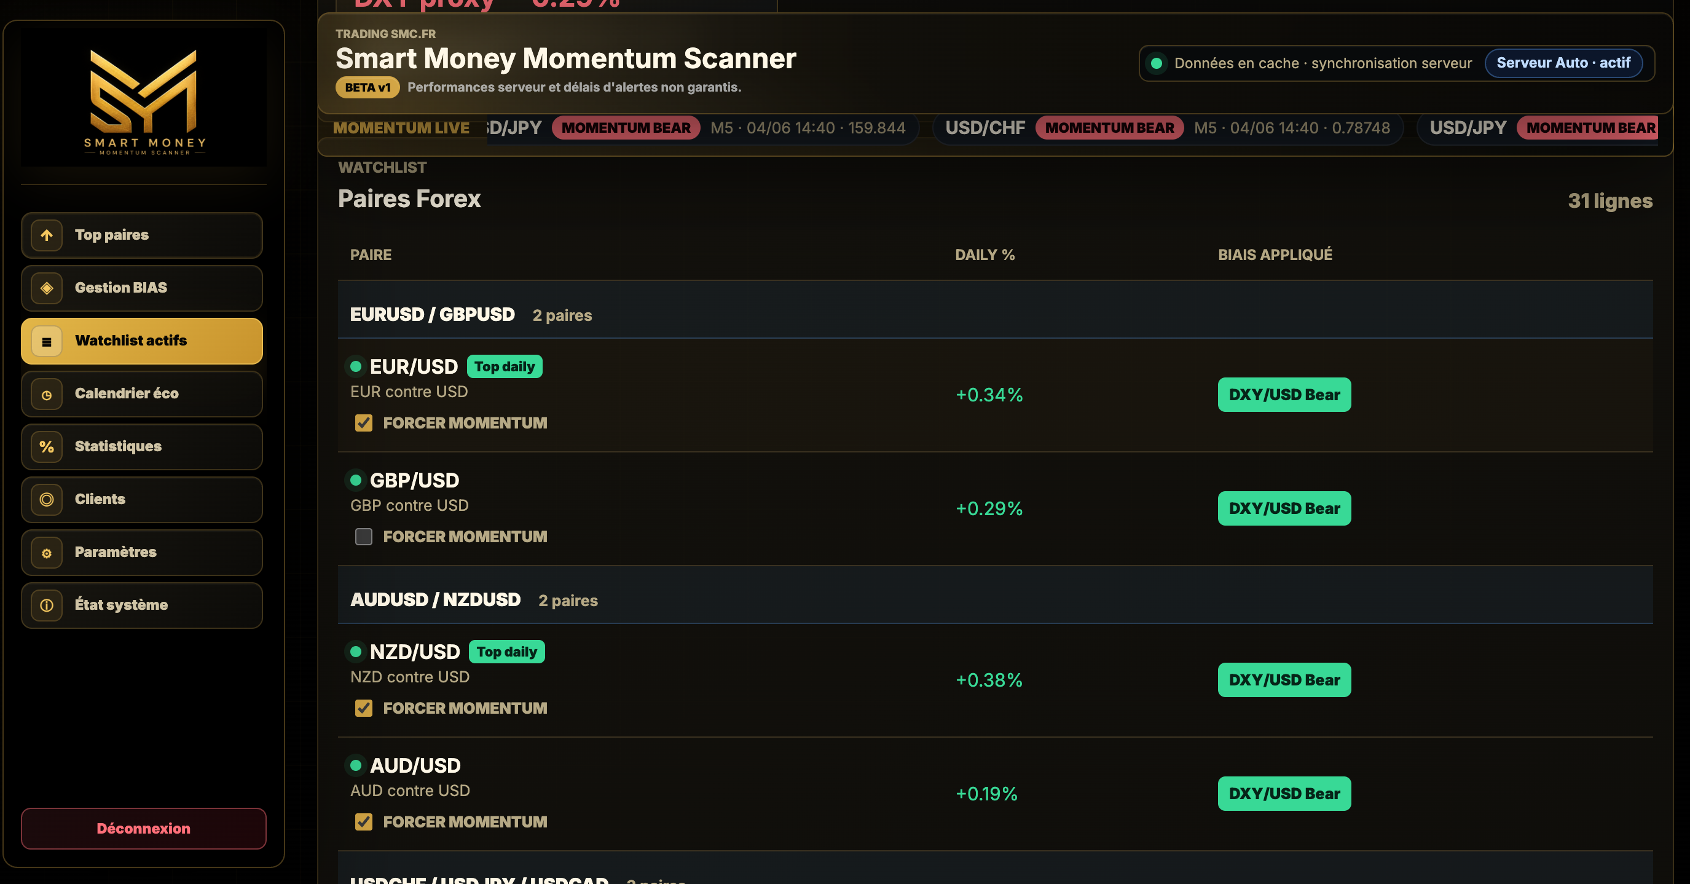Viewport: 1690px width, 884px height.
Task: Click the BIAIS APPLIQUÉ column header
Action: (x=1275, y=255)
